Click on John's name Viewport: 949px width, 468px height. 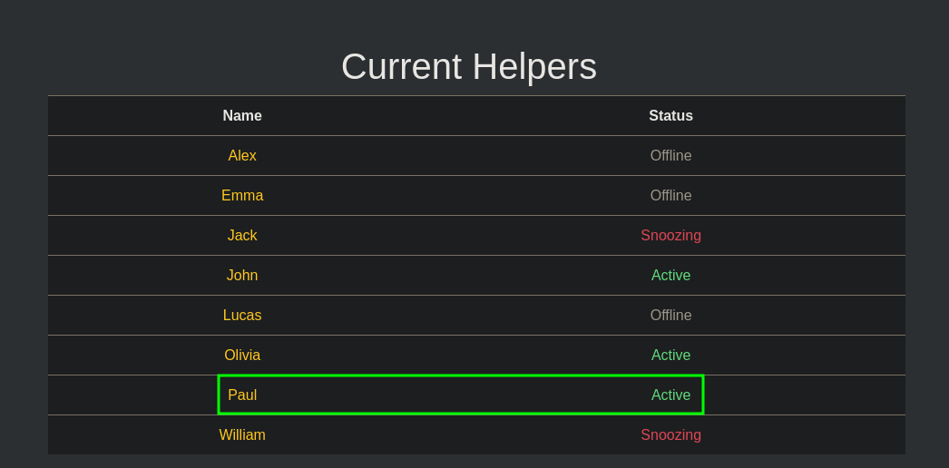pyautogui.click(x=242, y=275)
